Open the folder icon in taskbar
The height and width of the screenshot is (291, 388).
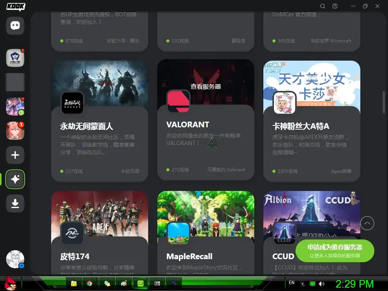[74, 283]
